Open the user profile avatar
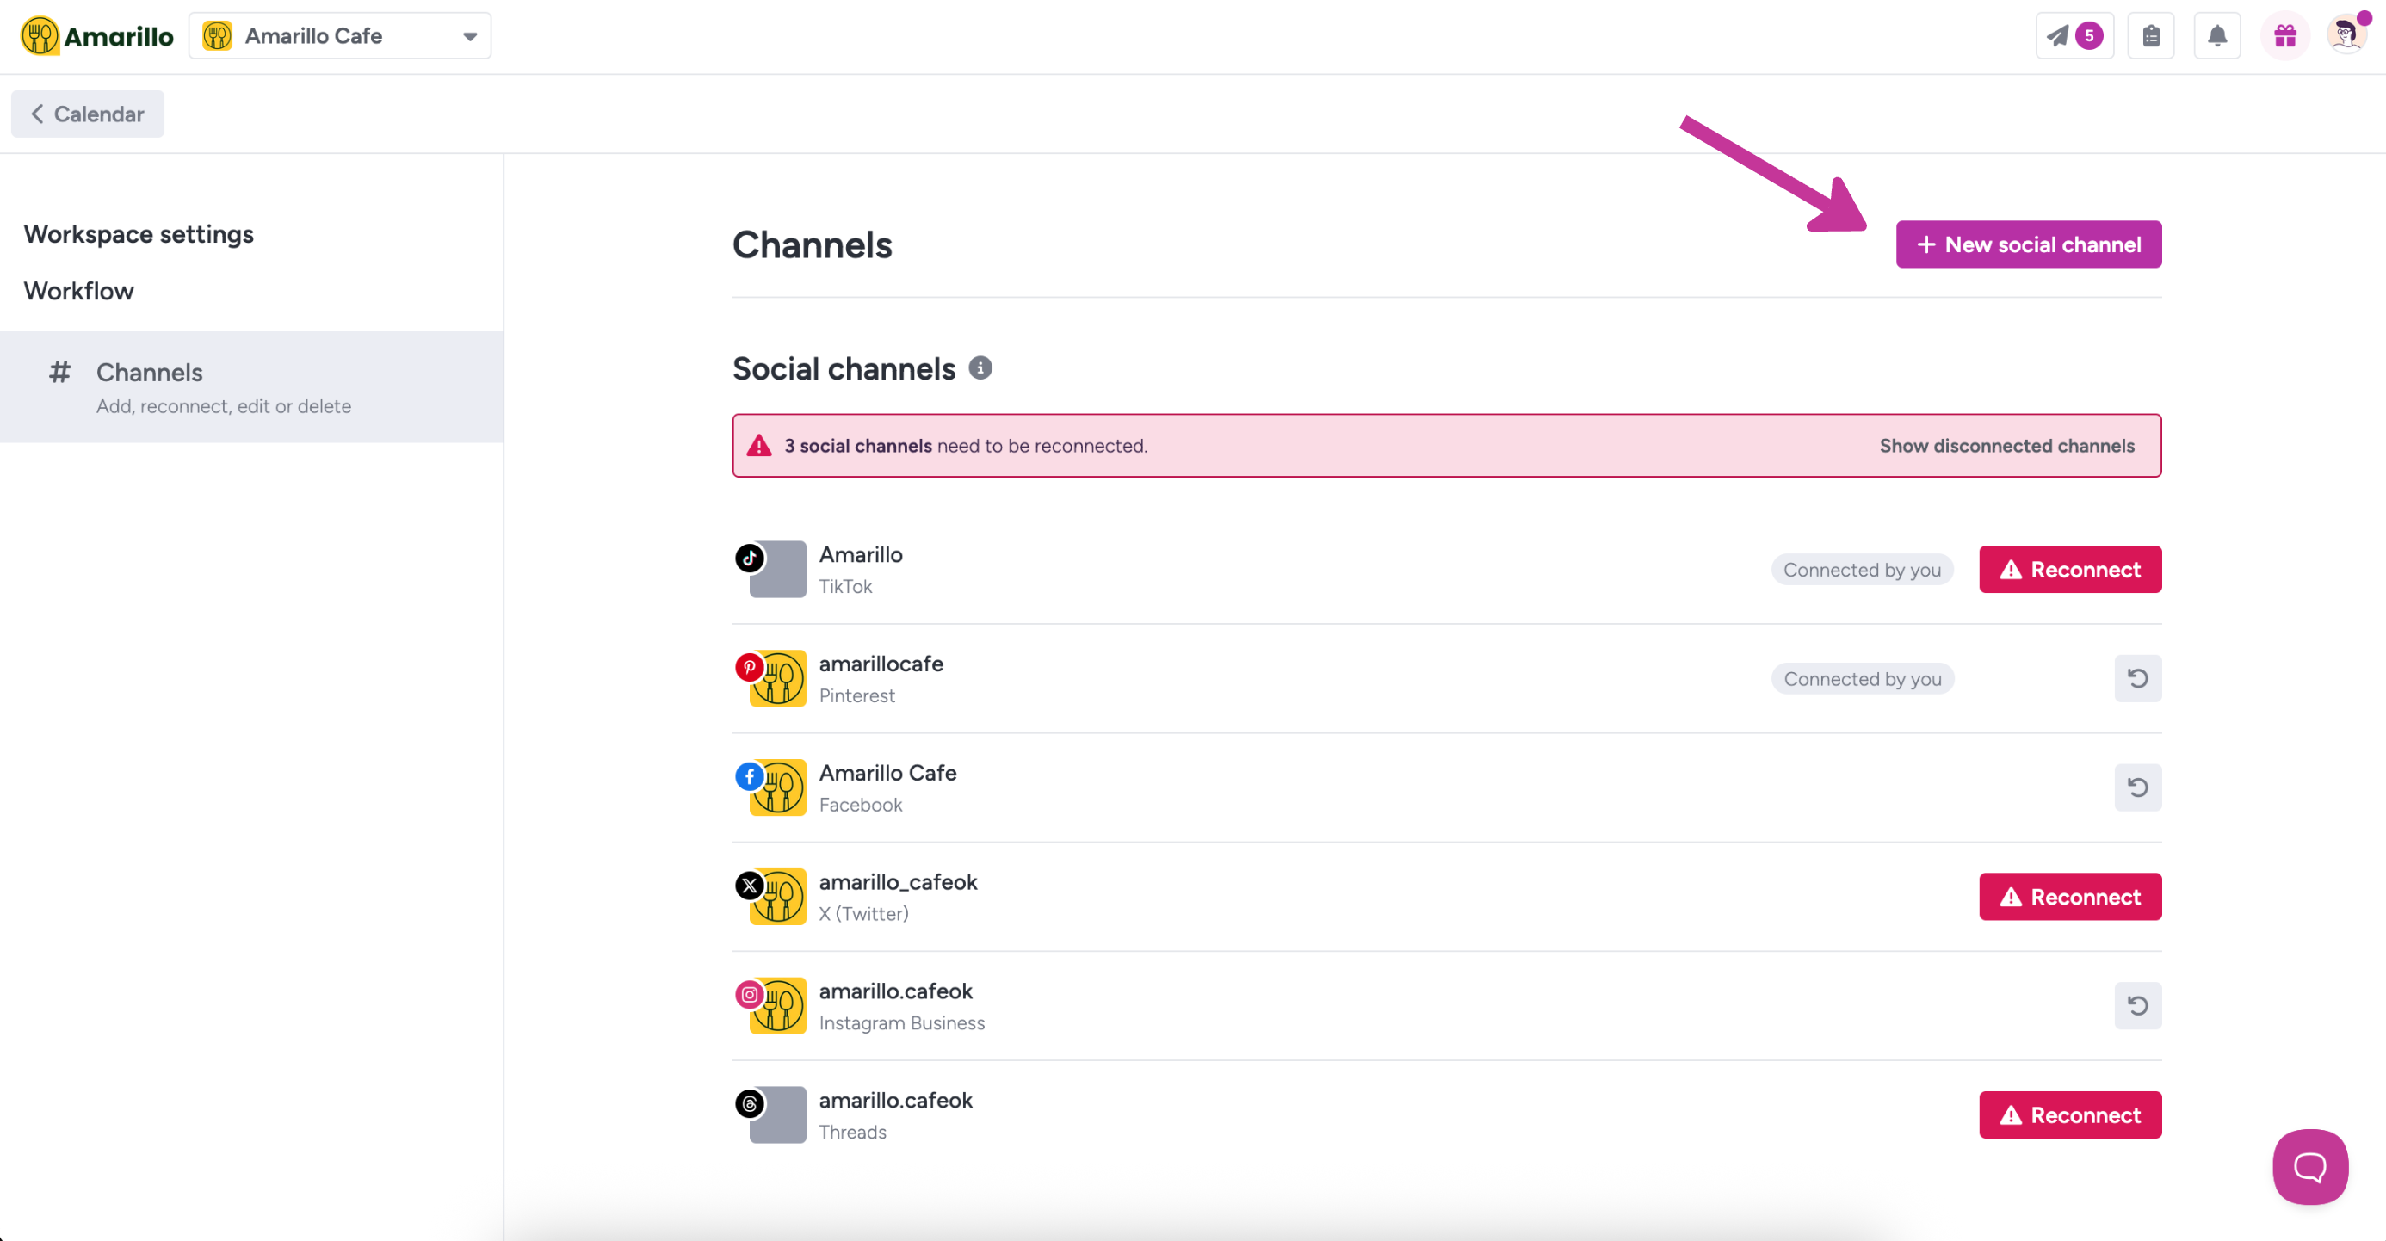2386x1241 pixels. (2346, 36)
